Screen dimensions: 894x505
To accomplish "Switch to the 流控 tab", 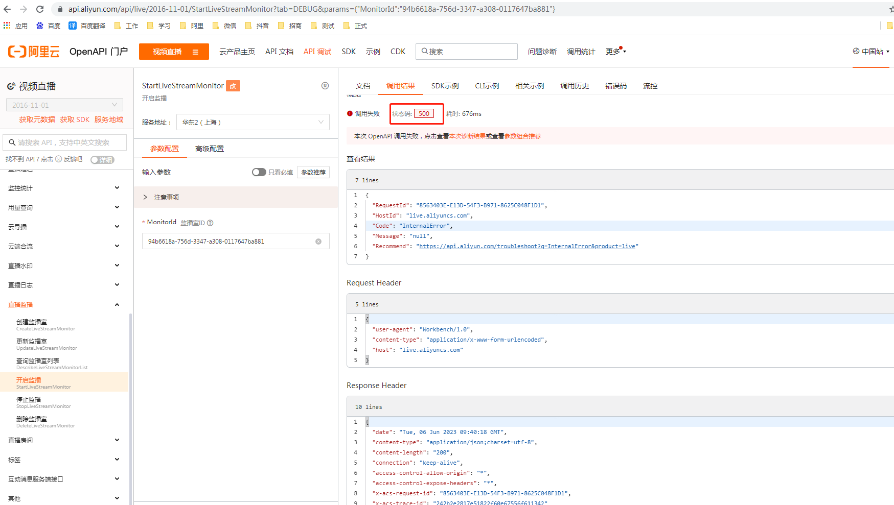I will 650,86.
